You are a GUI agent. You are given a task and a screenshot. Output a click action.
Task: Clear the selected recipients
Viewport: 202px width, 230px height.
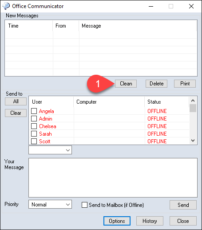pyautogui.click(x=16, y=113)
